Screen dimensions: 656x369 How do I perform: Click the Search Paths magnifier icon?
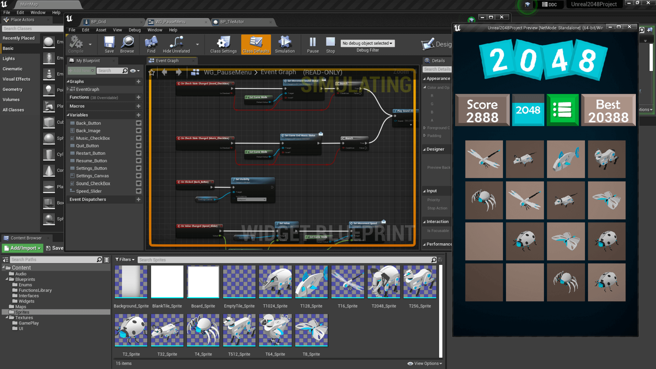point(99,260)
